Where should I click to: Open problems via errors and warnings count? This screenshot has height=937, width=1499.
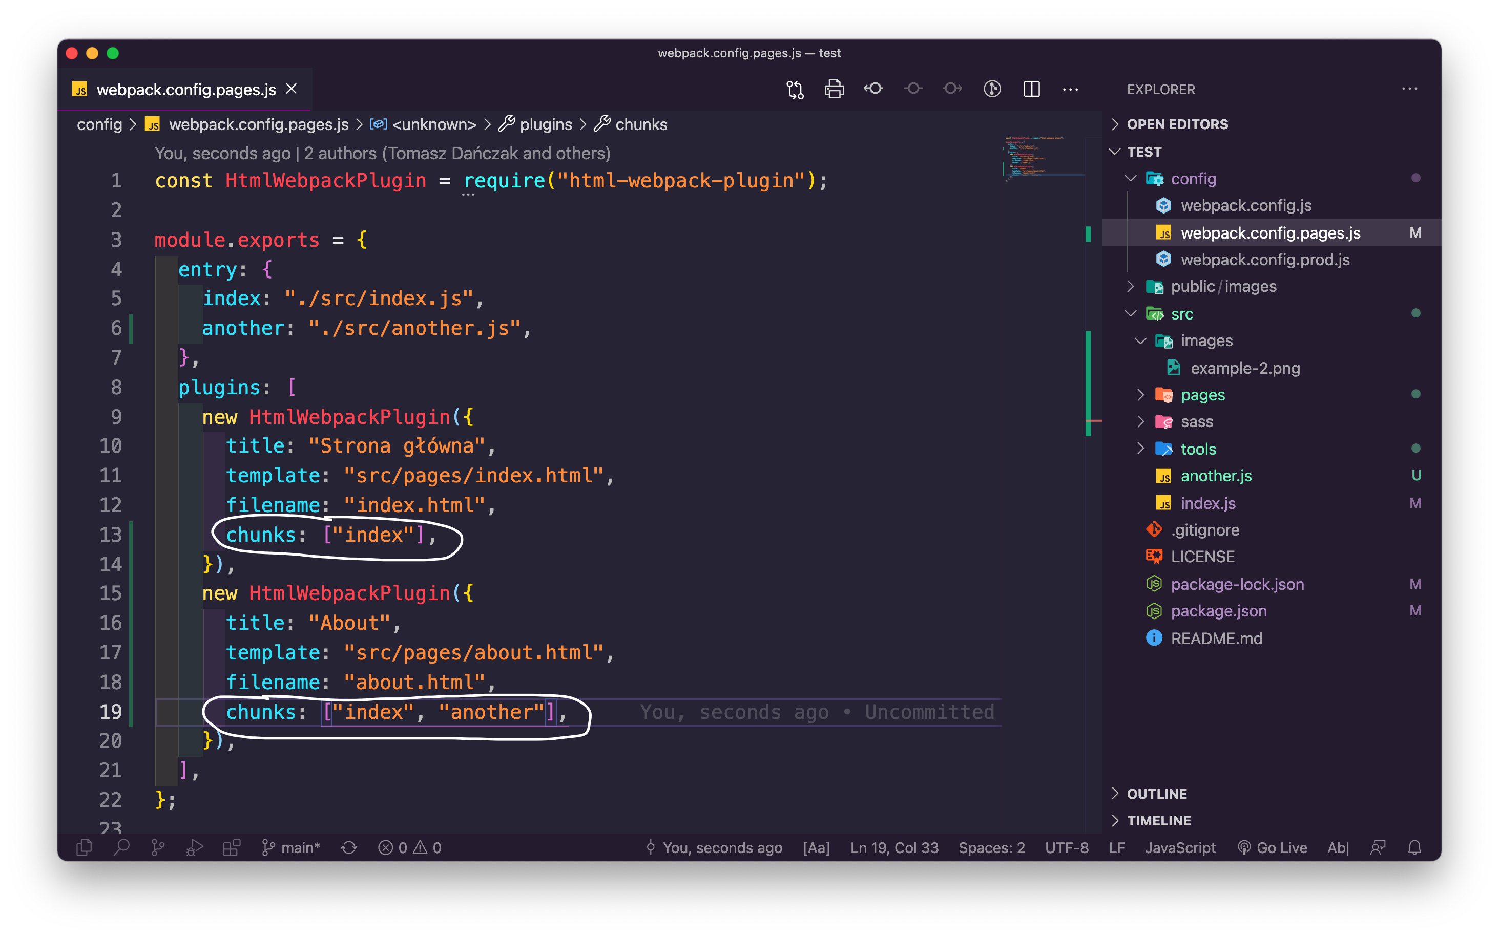click(x=410, y=847)
